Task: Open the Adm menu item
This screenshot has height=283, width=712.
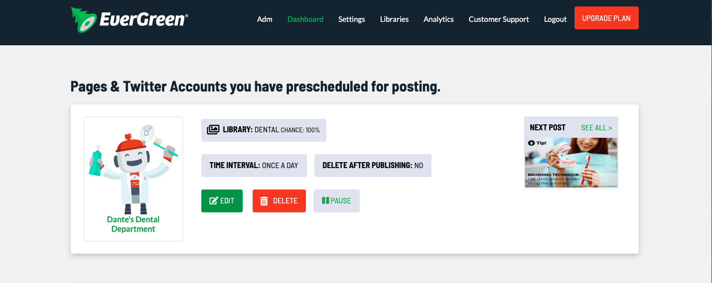Action: [265, 19]
